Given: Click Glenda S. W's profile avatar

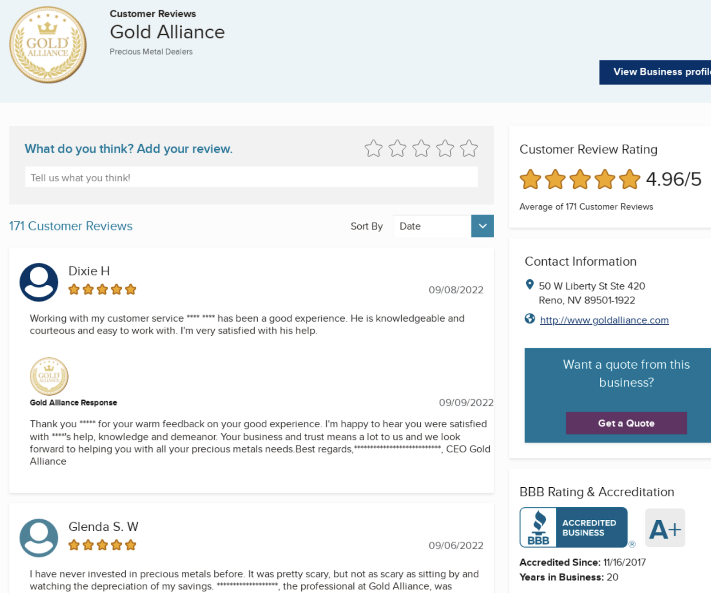Looking at the screenshot, I should [39, 538].
